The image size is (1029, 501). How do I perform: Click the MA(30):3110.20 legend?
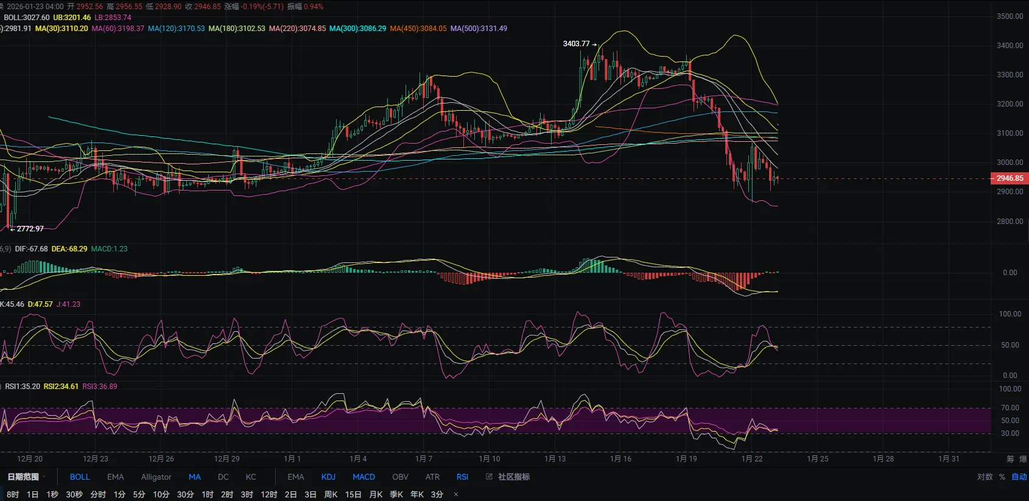[61, 29]
